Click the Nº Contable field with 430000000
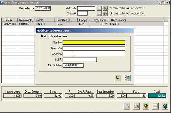The height and width of the screenshot is (113, 171). point(73,65)
